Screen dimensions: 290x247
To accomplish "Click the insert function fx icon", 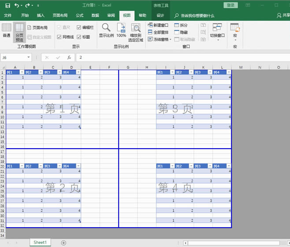I will (69, 57).
